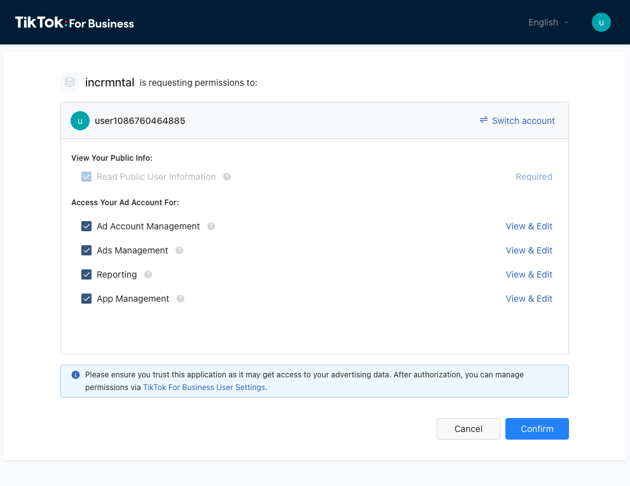Viewport: 630px width, 486px height.
Task: Click help icon beside Read Public User Information
Action: [x=227, y=177]
